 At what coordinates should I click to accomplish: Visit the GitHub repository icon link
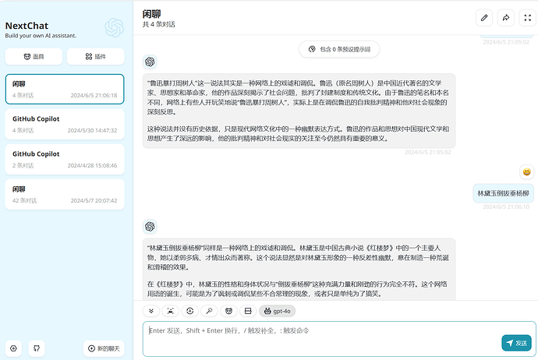tap(37, 348)
